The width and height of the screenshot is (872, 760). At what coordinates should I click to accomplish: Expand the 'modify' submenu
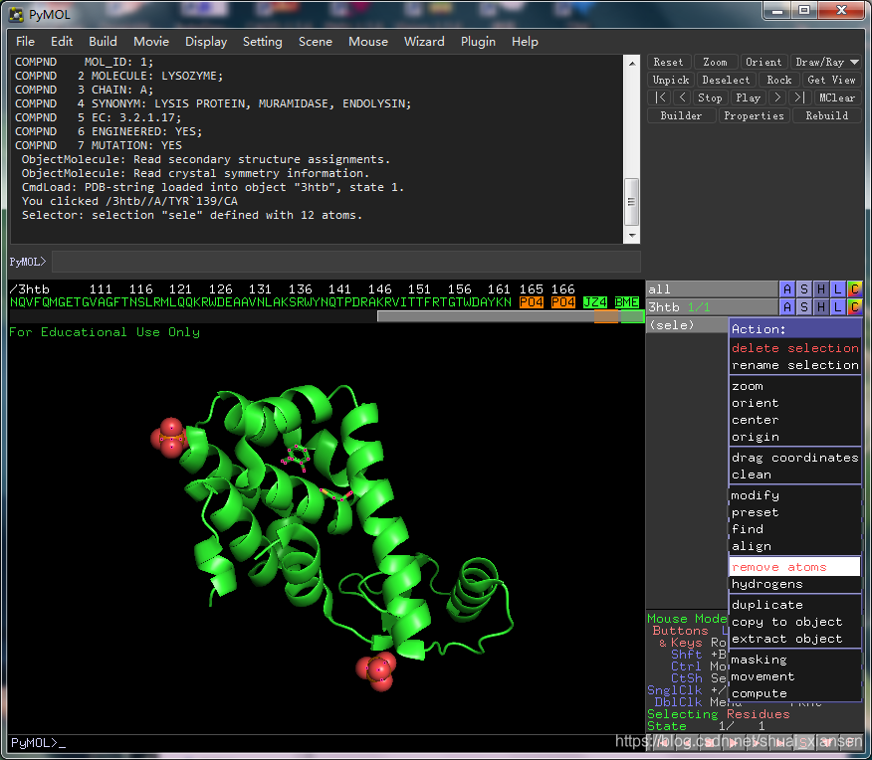(x=794, y=495)
